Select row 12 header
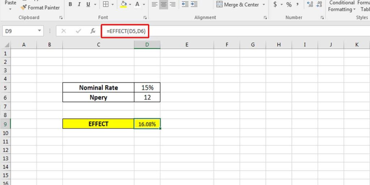Screen dimensions: 370x185 [x=5, y=150]
